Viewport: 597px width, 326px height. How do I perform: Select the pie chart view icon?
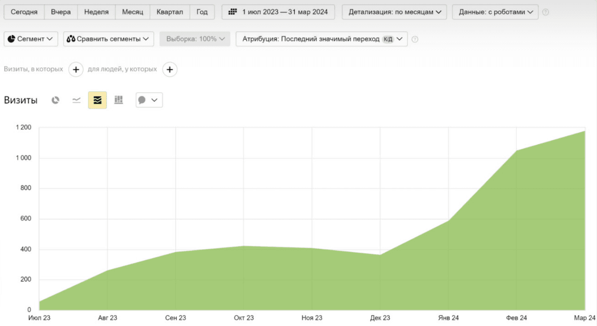point(55,100)
